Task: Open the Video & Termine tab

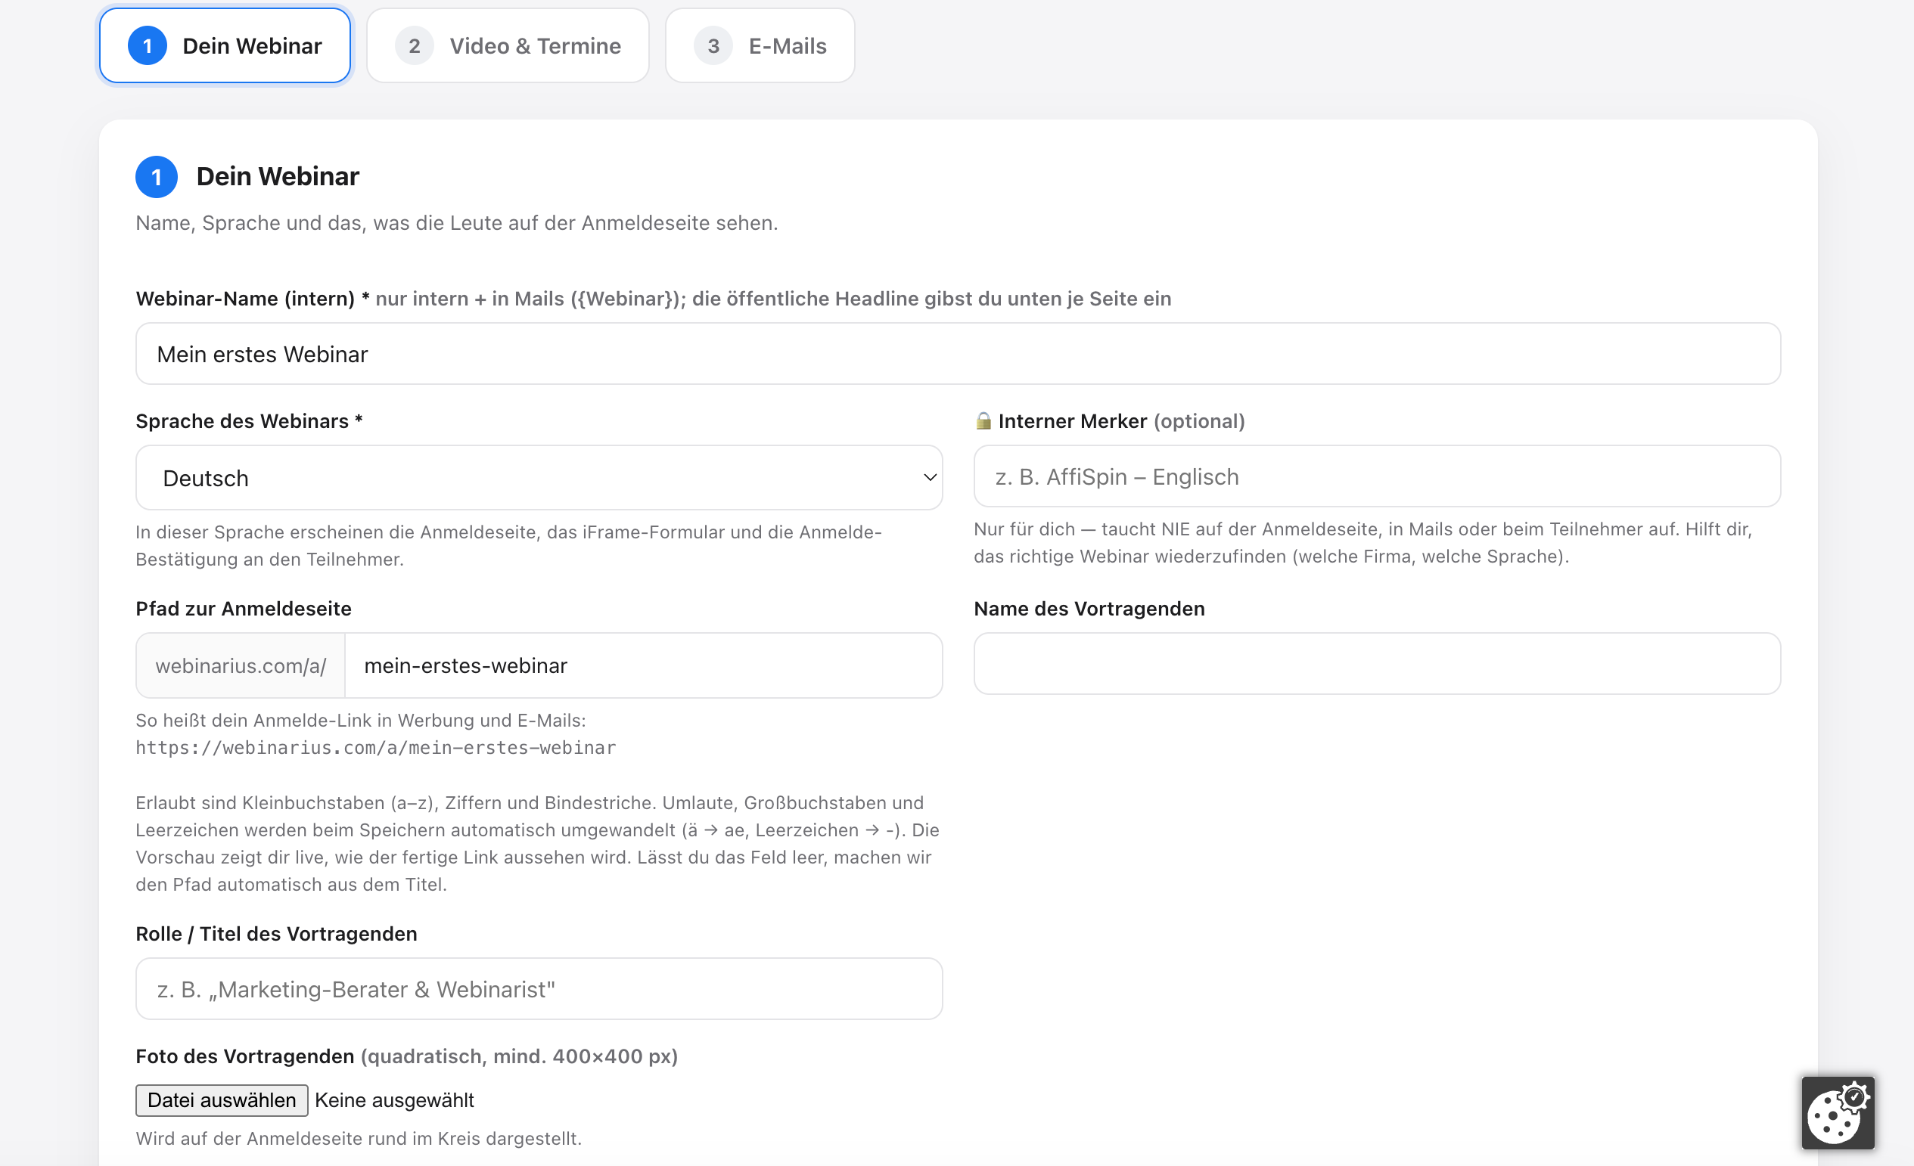Action: [x=508, y=46]
